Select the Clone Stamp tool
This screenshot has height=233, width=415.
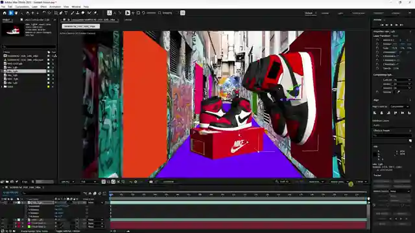77,13
